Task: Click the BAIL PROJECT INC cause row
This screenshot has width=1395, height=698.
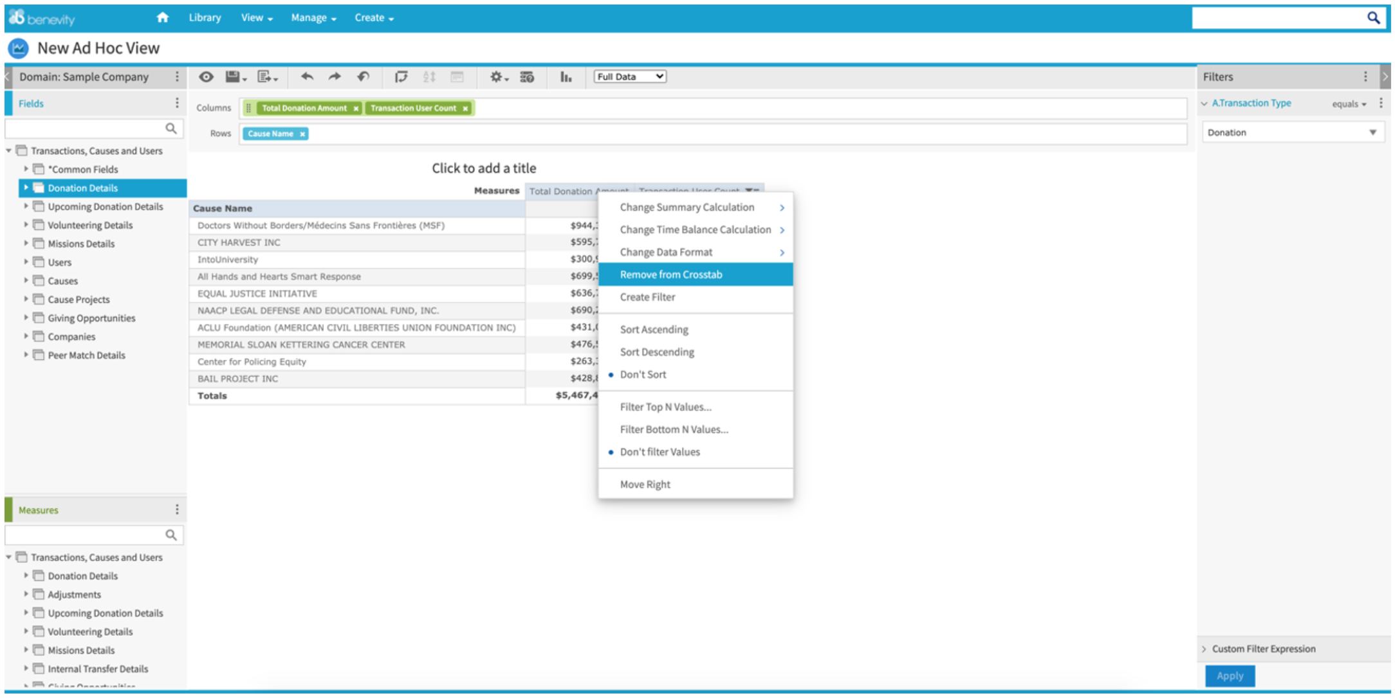Action: (x=357, y=379)
